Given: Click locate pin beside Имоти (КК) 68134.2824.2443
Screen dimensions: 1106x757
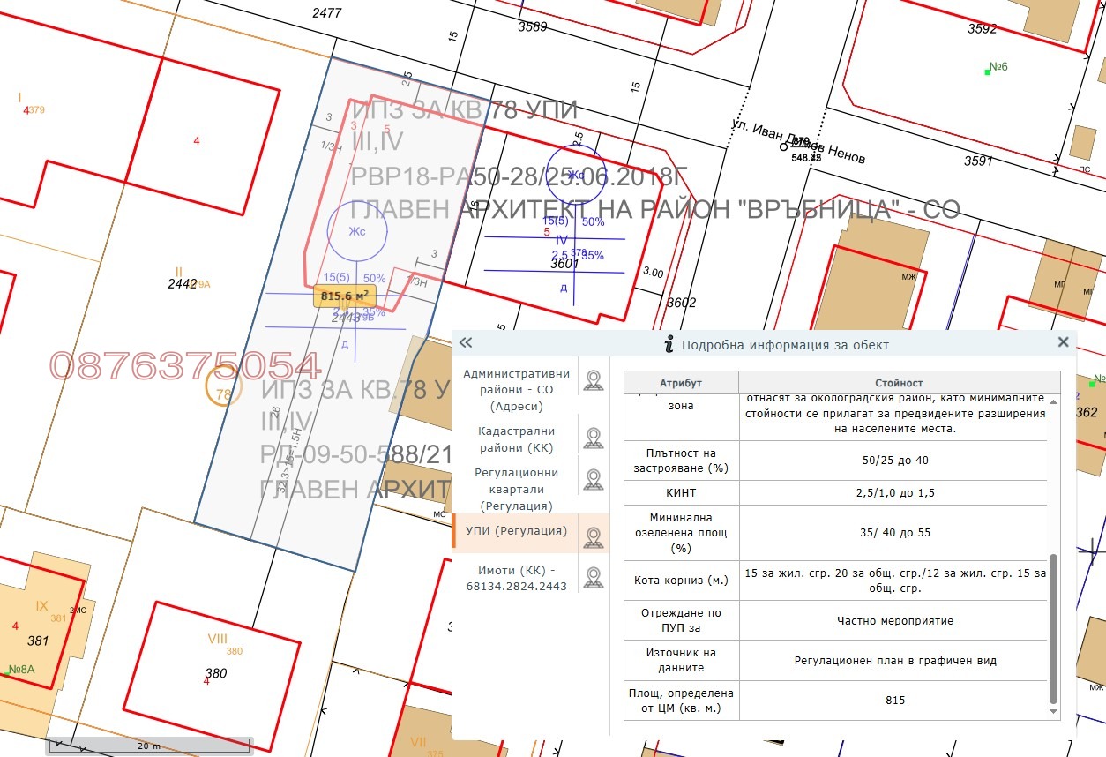Looking at the screenshot, I should 594,578.
